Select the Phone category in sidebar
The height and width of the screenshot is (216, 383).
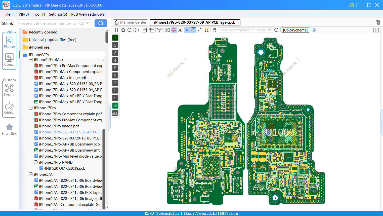pos(9,42)
